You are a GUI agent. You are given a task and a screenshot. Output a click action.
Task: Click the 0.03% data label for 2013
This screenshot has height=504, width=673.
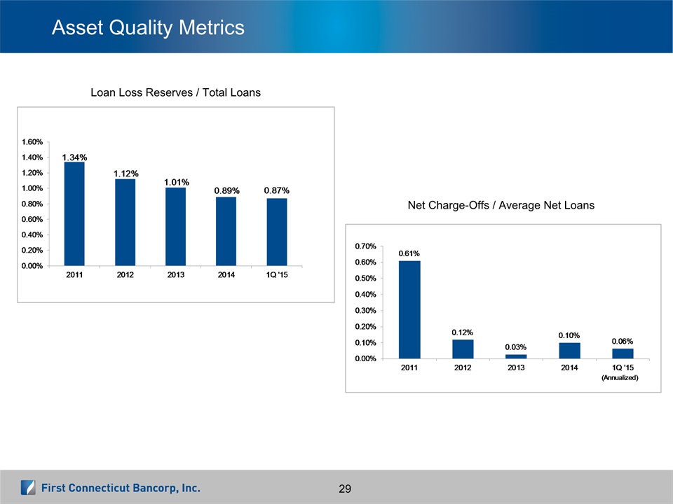[x=515, y=347]
